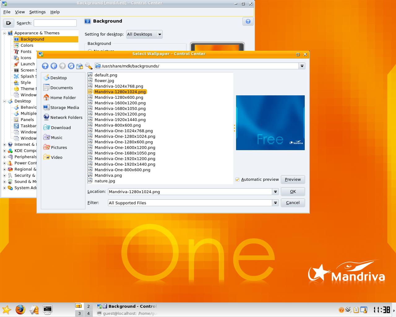
Task: Open Pictures in the places sidebar
Action: (x=55, y=147)
